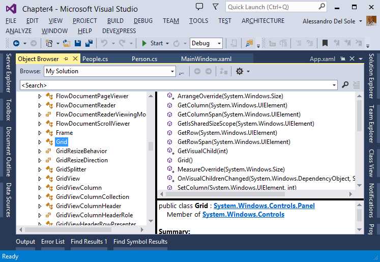Click the Redo toolbar icon
Screen dimensions: 380x262
[122, 43]
